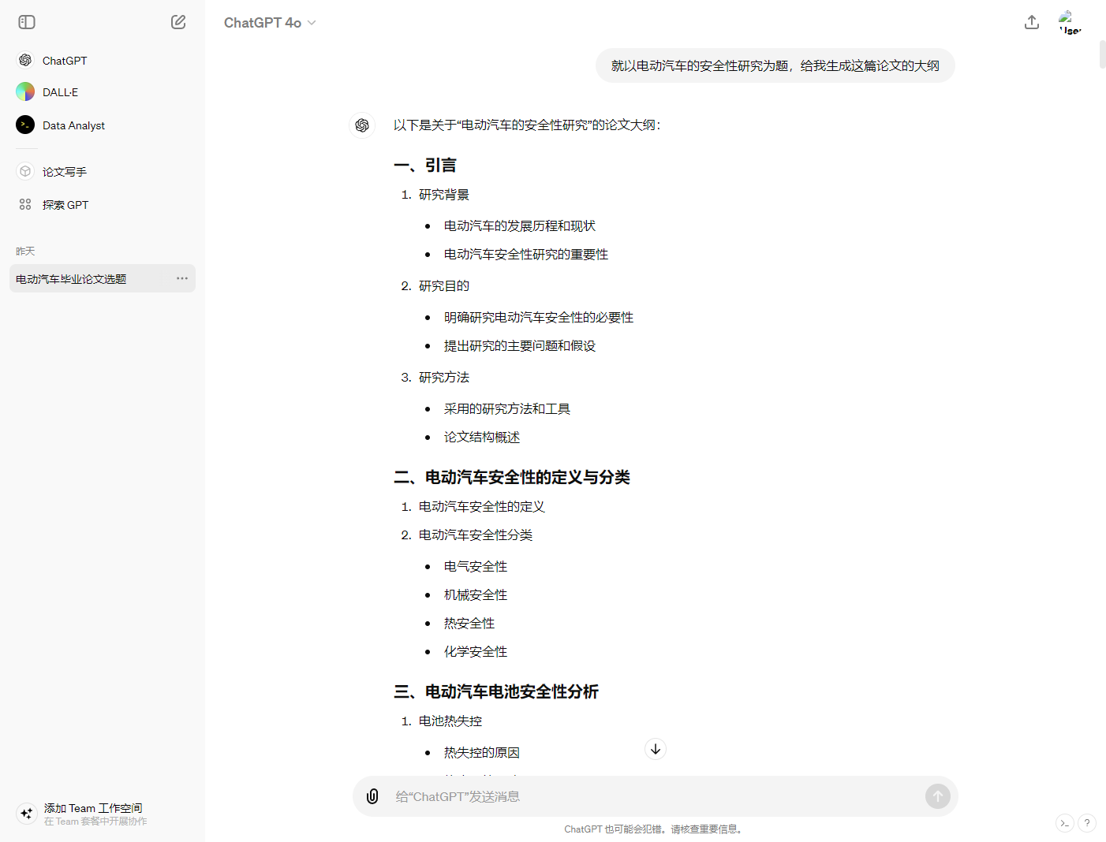
Task: Click the scroll to bottom arrow button
Action: tap(656, 749)
